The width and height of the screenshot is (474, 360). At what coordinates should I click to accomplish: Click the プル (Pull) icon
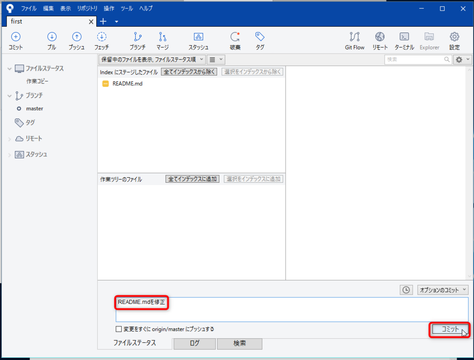[x=51, y=40]
